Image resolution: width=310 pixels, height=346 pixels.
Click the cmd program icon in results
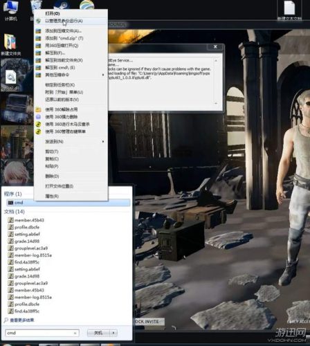pos(10,203)
